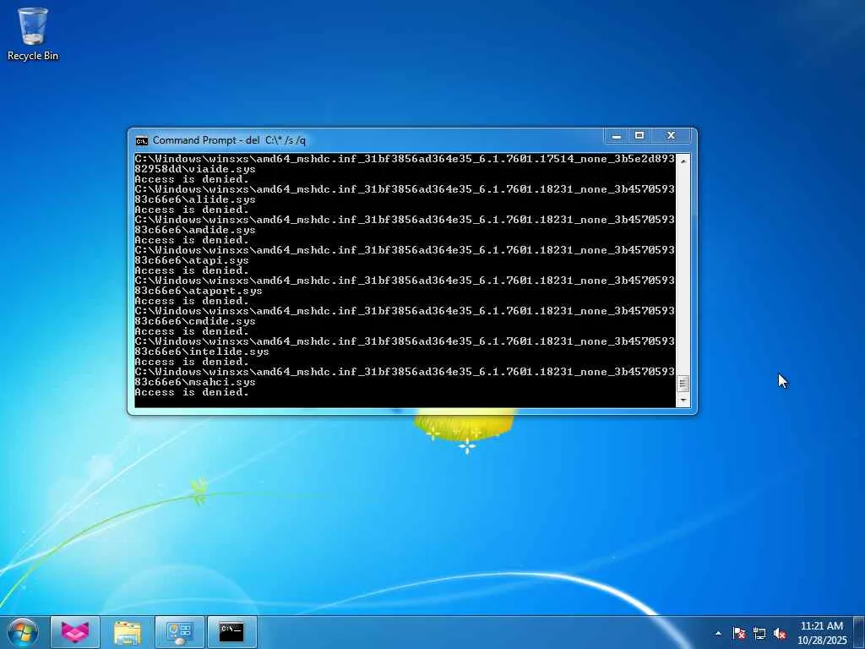The height and width of the screenshot is (649, 865).
Task: Click the ataport.sys line in console
Action: [198, 291]
